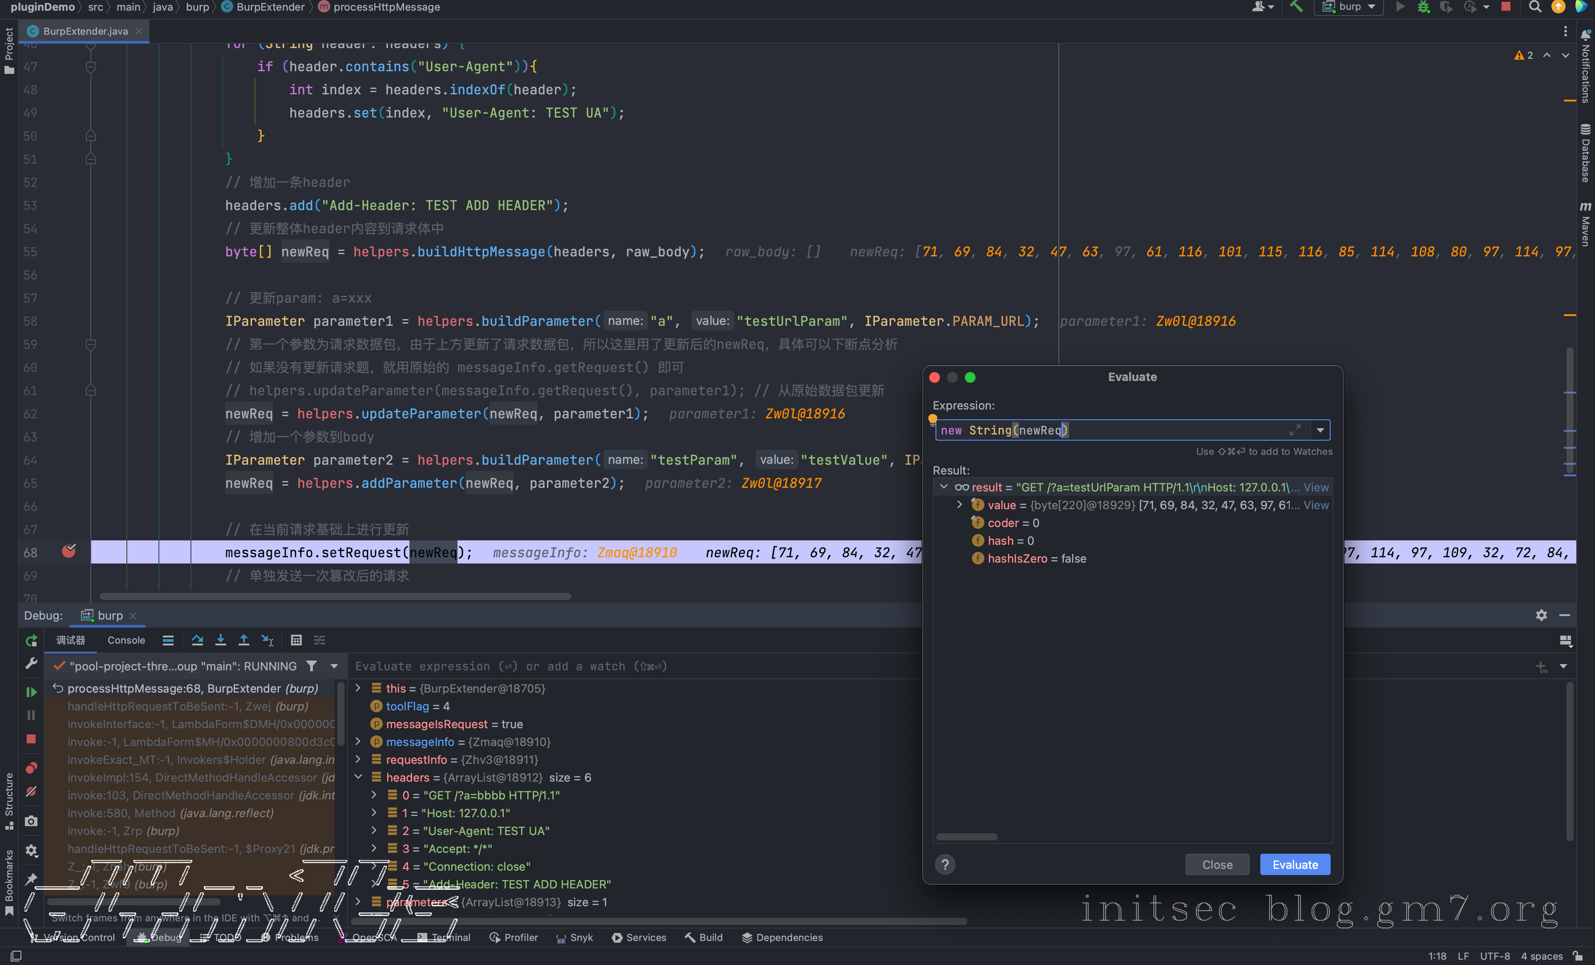The width and height of the screenshot is (1595, 965).
Task: Click Get Thread Dump camera icon
Action: (x=30, y=821)
